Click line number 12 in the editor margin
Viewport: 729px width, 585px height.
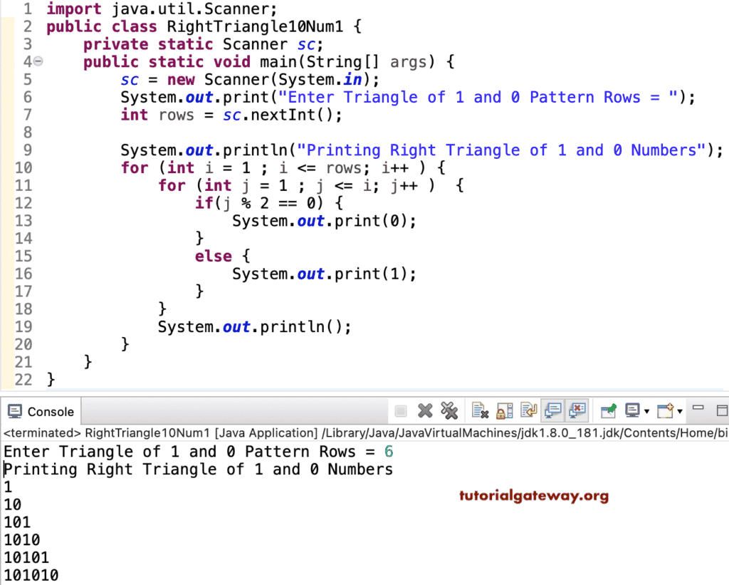click(23, 203)
